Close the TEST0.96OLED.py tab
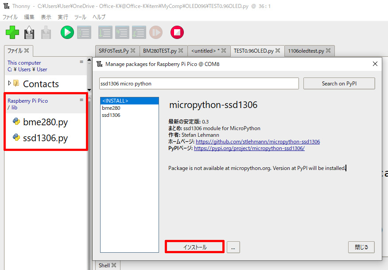Viewport: 388px width, 270px height. point(278,50)
